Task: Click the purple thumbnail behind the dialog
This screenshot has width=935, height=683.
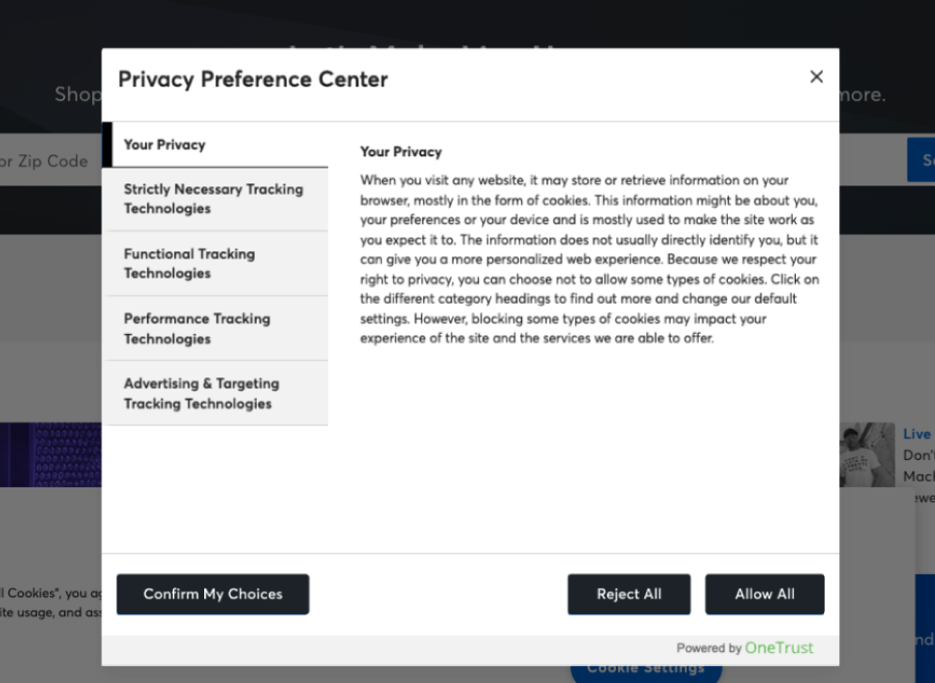Action: pos(51,455)
